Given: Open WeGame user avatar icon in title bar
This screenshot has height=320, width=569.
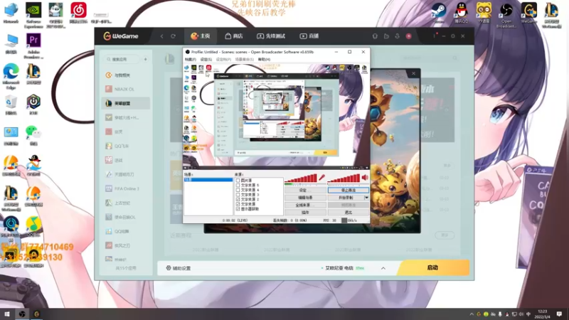Looking at the screenshot, I should (408, 36).
